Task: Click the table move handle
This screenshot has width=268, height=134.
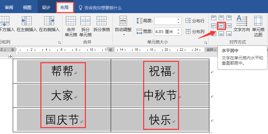Action: click(x=10, y=56)
